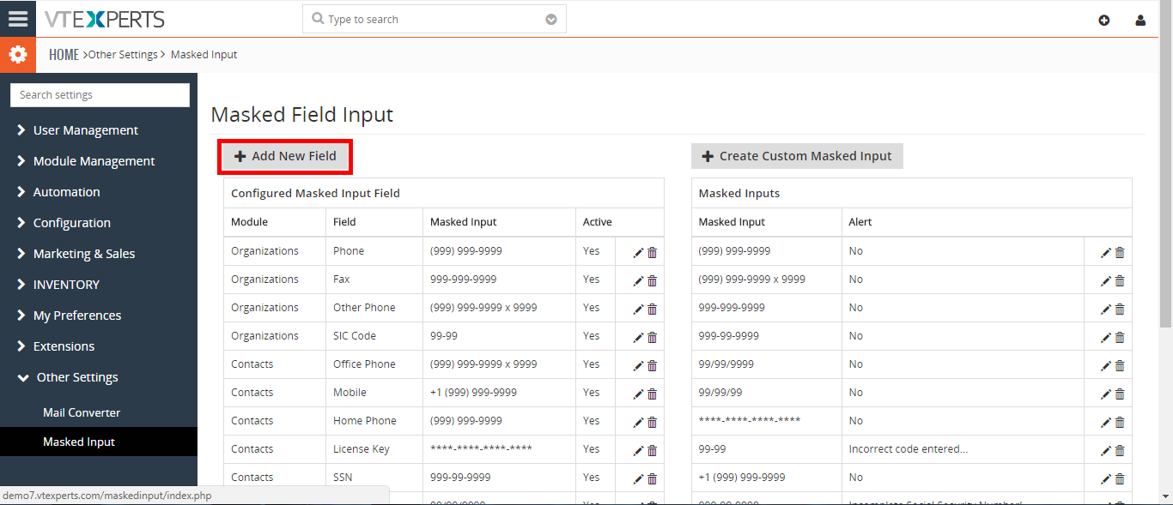The width and height of the screenshot is (1173, 505).
Task: Click the quick create plus icon
Action: 1104,21
